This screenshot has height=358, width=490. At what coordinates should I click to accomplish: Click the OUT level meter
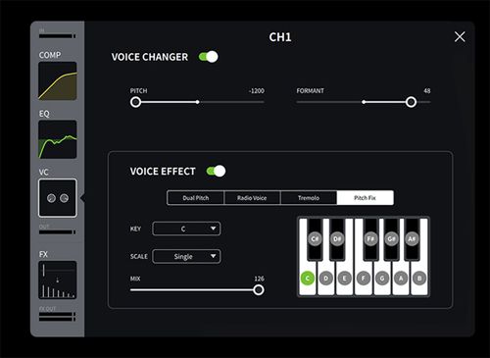[58, 232]
